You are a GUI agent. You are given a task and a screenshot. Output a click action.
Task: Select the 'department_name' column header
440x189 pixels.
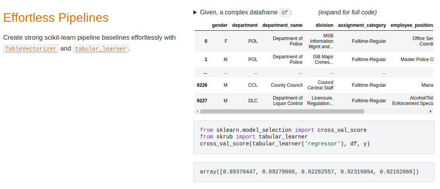(x=282, y=25)
